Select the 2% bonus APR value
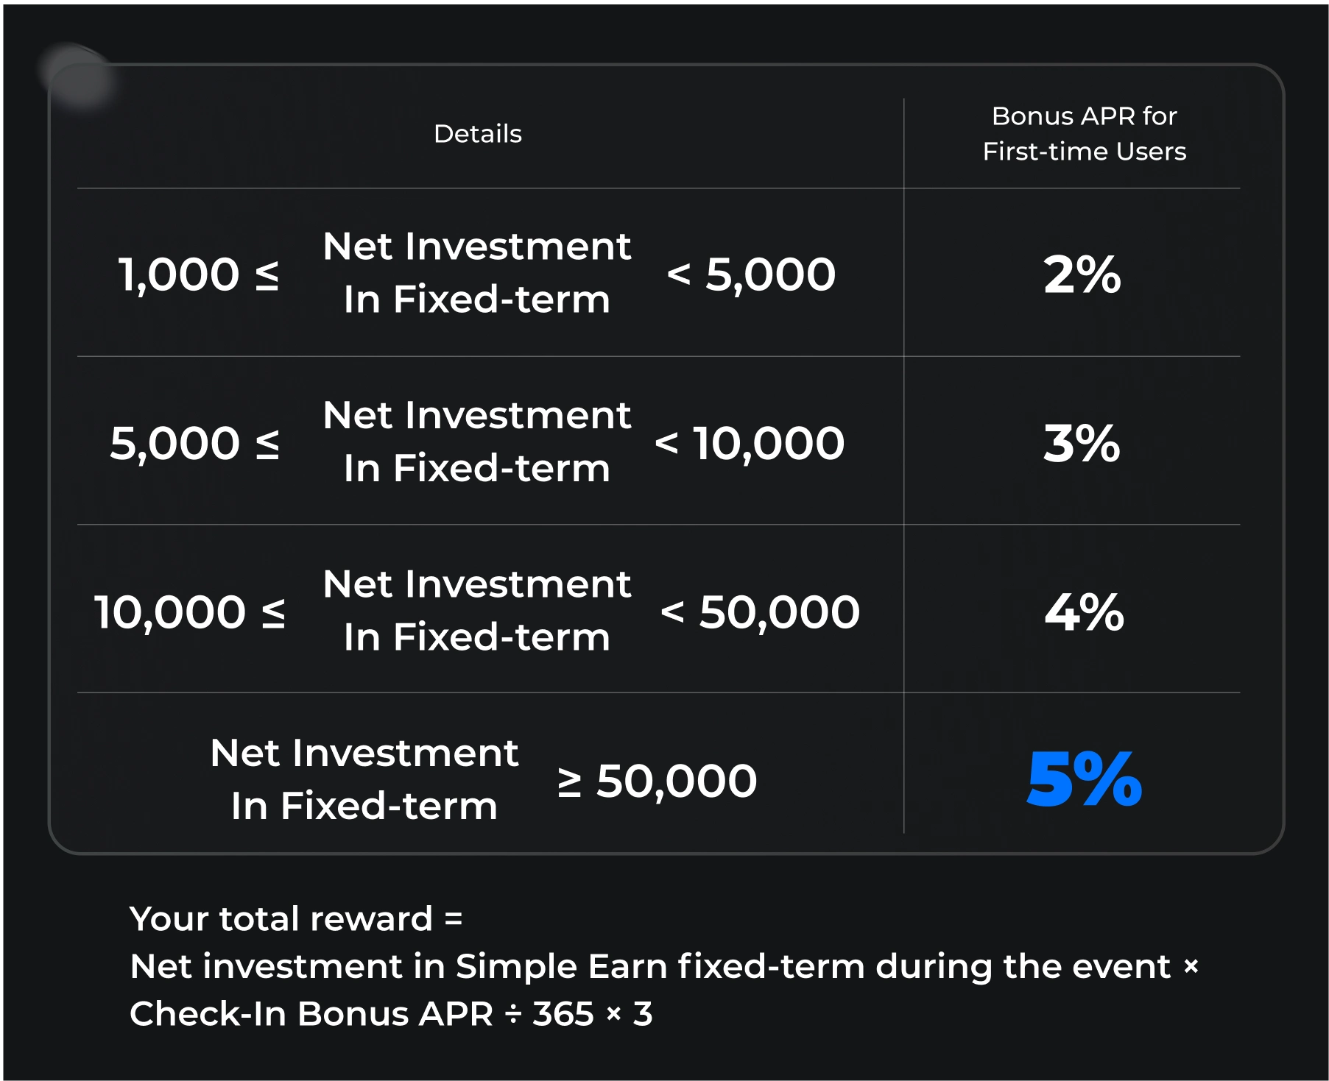The height and width of the screenshot is (1081, 1329). click(1082, 274)
